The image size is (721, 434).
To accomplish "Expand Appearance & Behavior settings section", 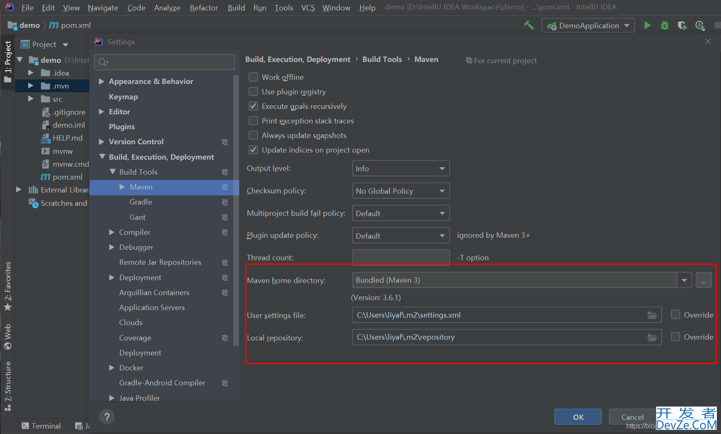I will [101, 81].
